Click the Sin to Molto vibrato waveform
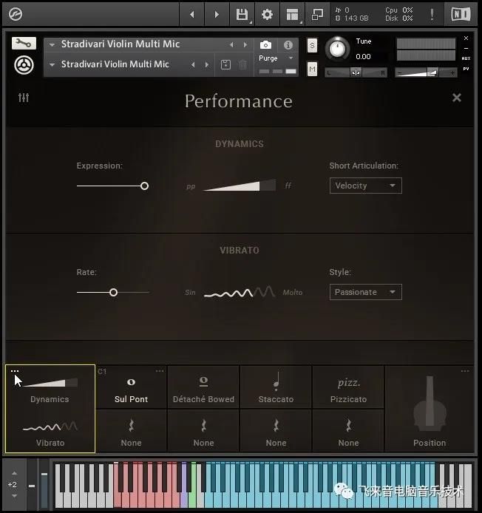The height and width of the screenshot is (513, 482). click(239, 292)
